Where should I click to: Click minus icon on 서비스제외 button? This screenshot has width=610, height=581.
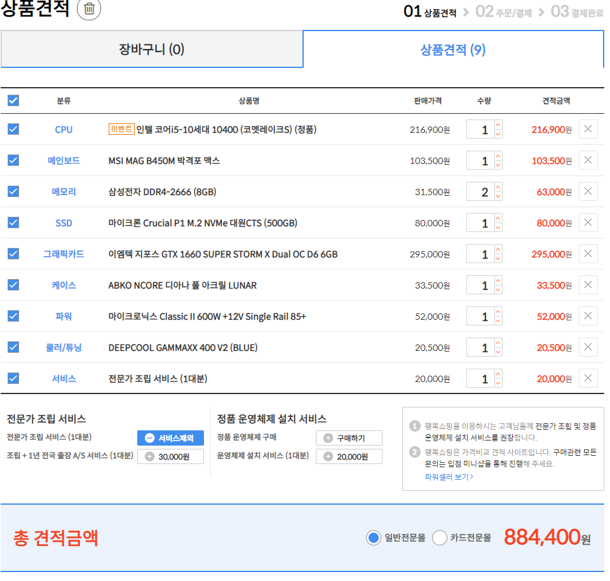(x=149, y=438)
